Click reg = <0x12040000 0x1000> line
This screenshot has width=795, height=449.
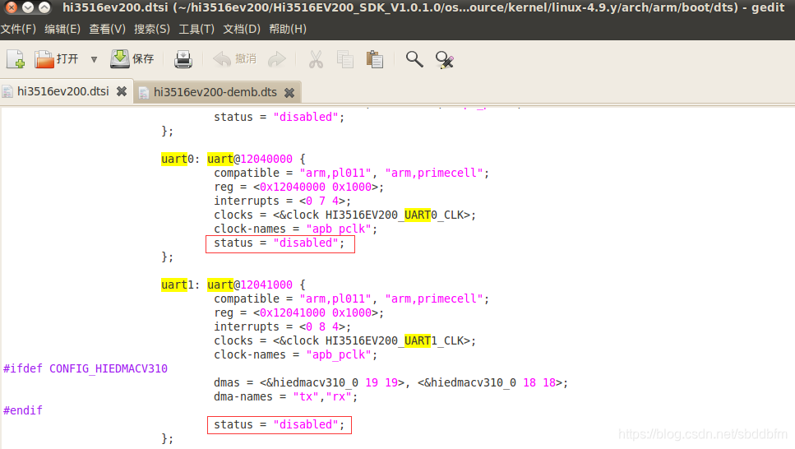[x=298, y=187]
